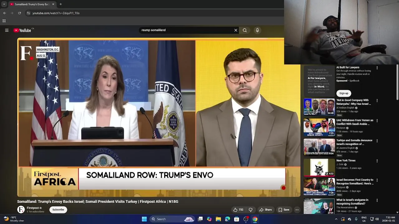Launch Copilot from the taskbar
The image size is (399, 224).
[209, 219]
